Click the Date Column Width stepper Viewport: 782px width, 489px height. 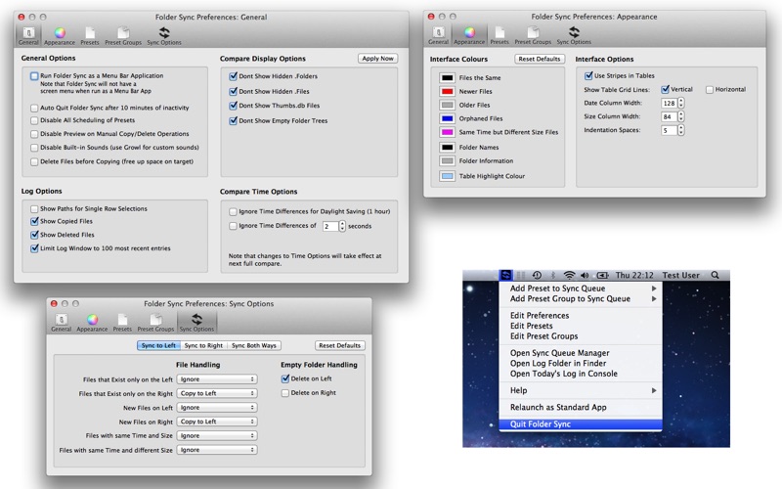coord(680,103)
